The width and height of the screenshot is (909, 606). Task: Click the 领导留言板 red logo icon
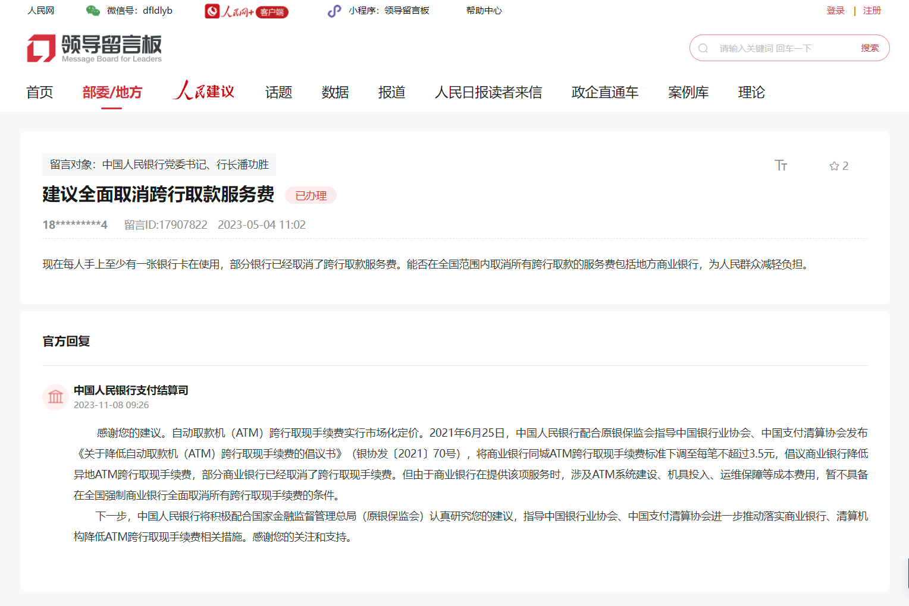(x=41, y=48)
